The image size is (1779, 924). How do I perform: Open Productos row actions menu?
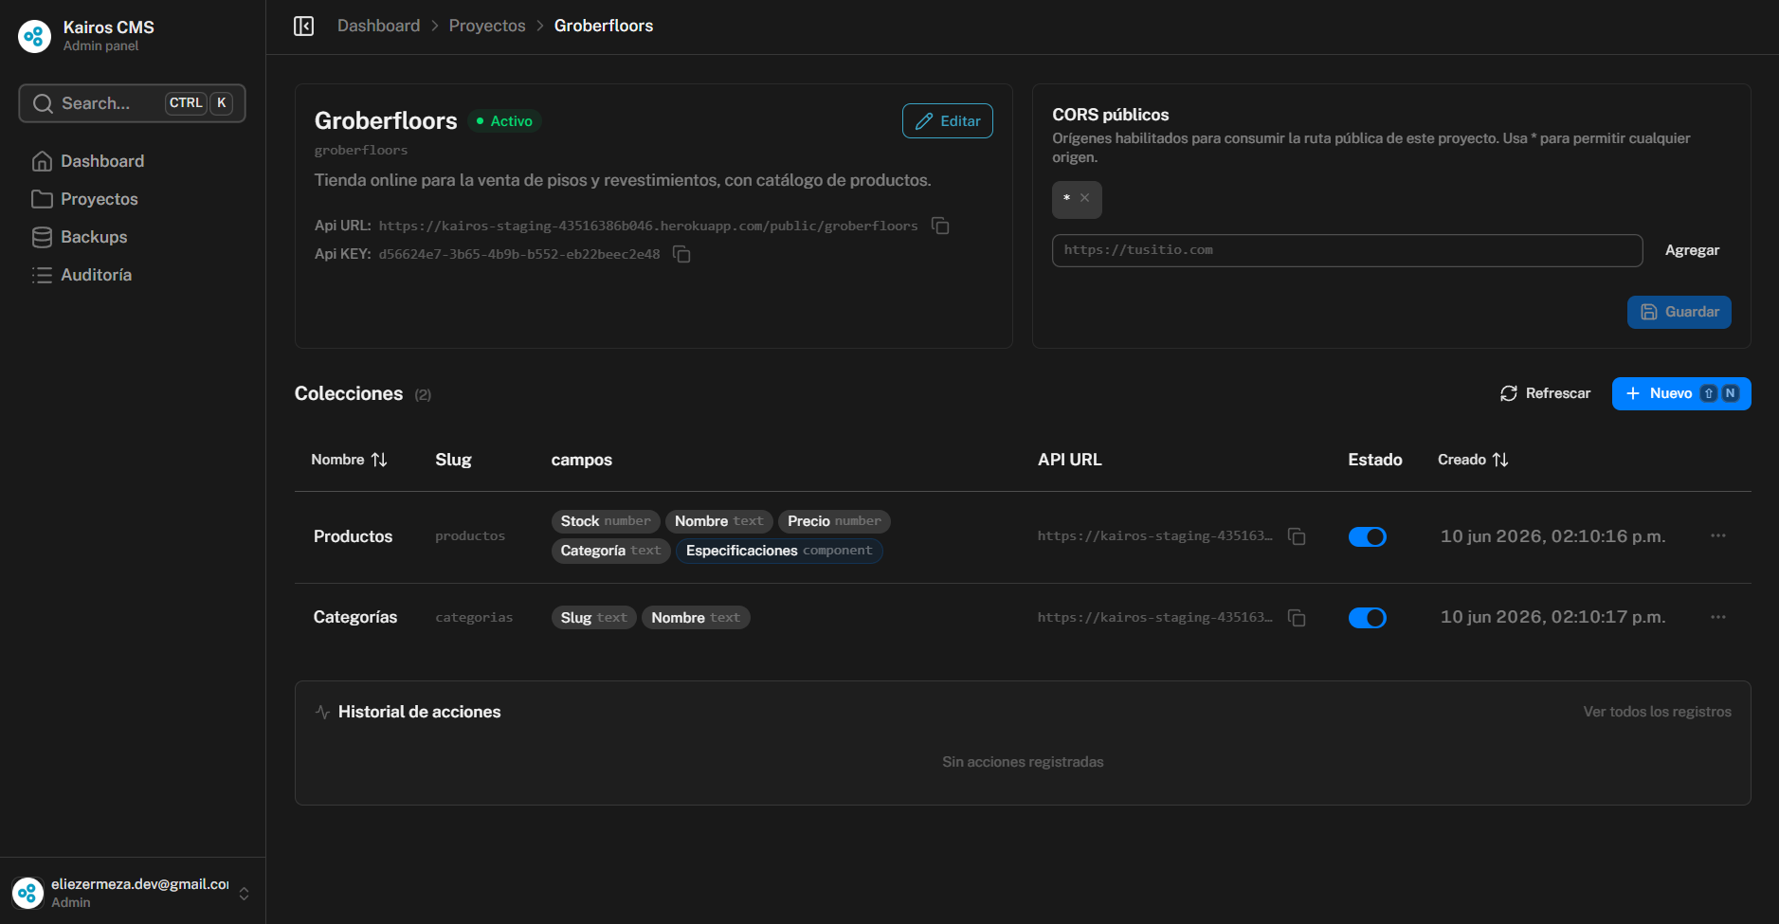[1718, 536]
